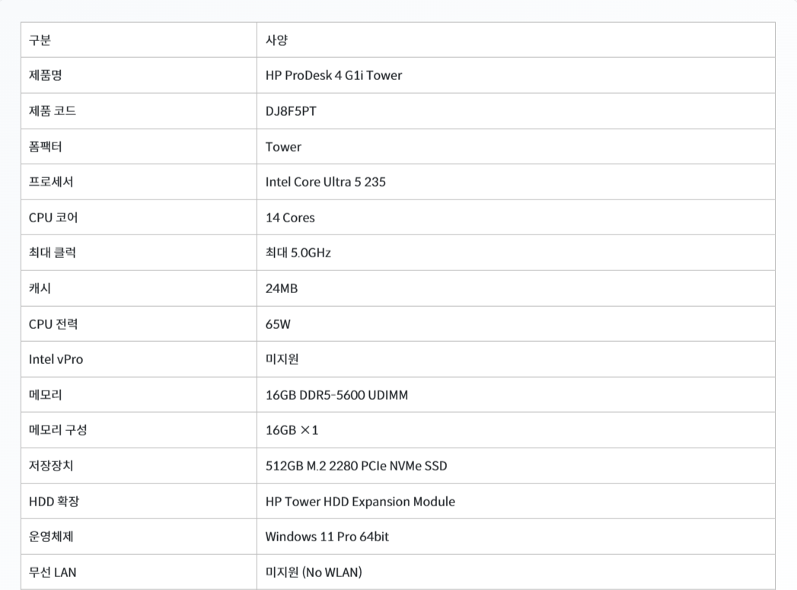Click the Intel Core Ultra 5 235 value
797x590 pixels.
tap(325, 182)
